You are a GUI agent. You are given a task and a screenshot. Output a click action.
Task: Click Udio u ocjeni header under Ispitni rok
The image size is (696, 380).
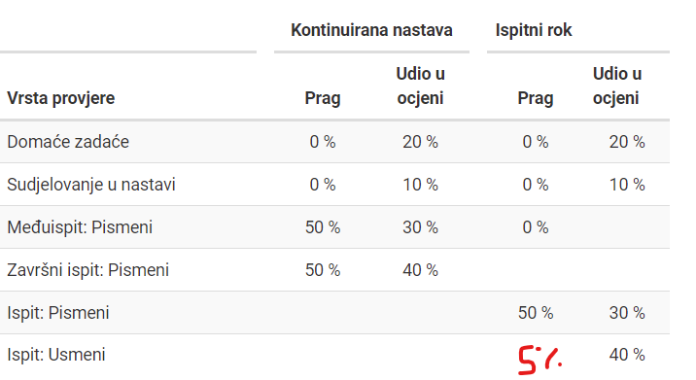click(617, 86)
